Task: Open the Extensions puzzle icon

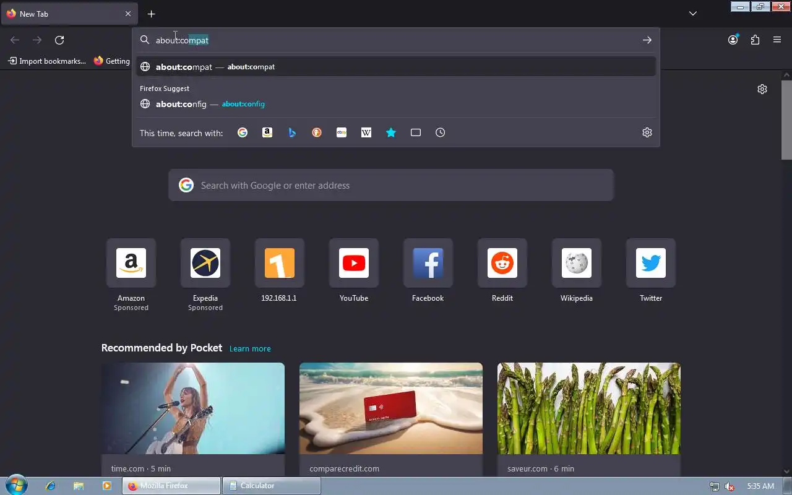Action: [x=755, y=40]
